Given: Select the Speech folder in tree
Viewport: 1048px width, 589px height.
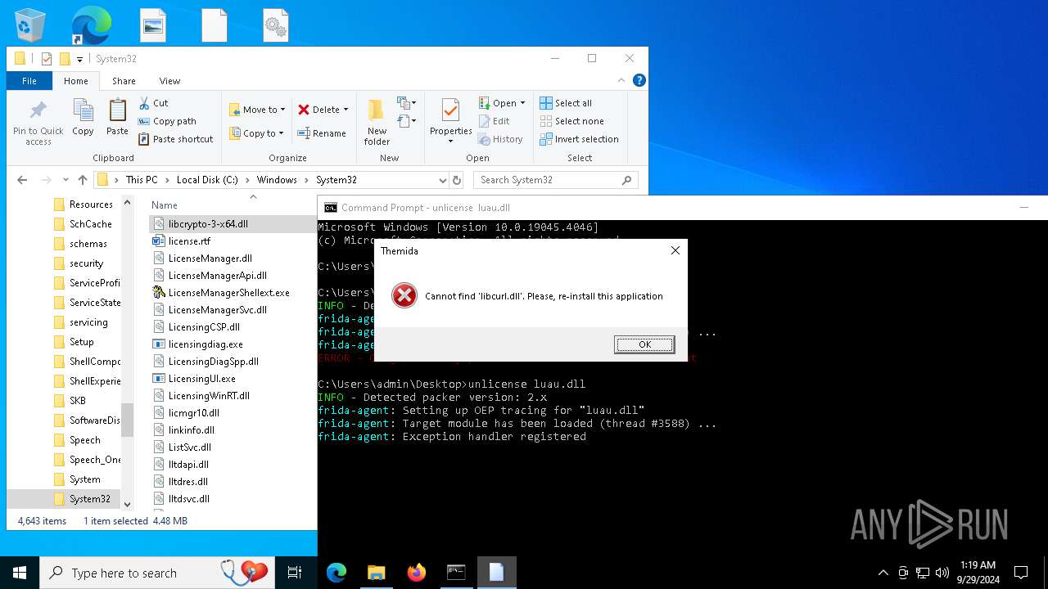Looking at the screenshot, I should pos(84,440).
